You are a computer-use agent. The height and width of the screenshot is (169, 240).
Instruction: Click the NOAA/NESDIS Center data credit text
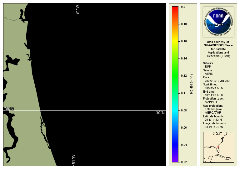[x=218, y=45]
